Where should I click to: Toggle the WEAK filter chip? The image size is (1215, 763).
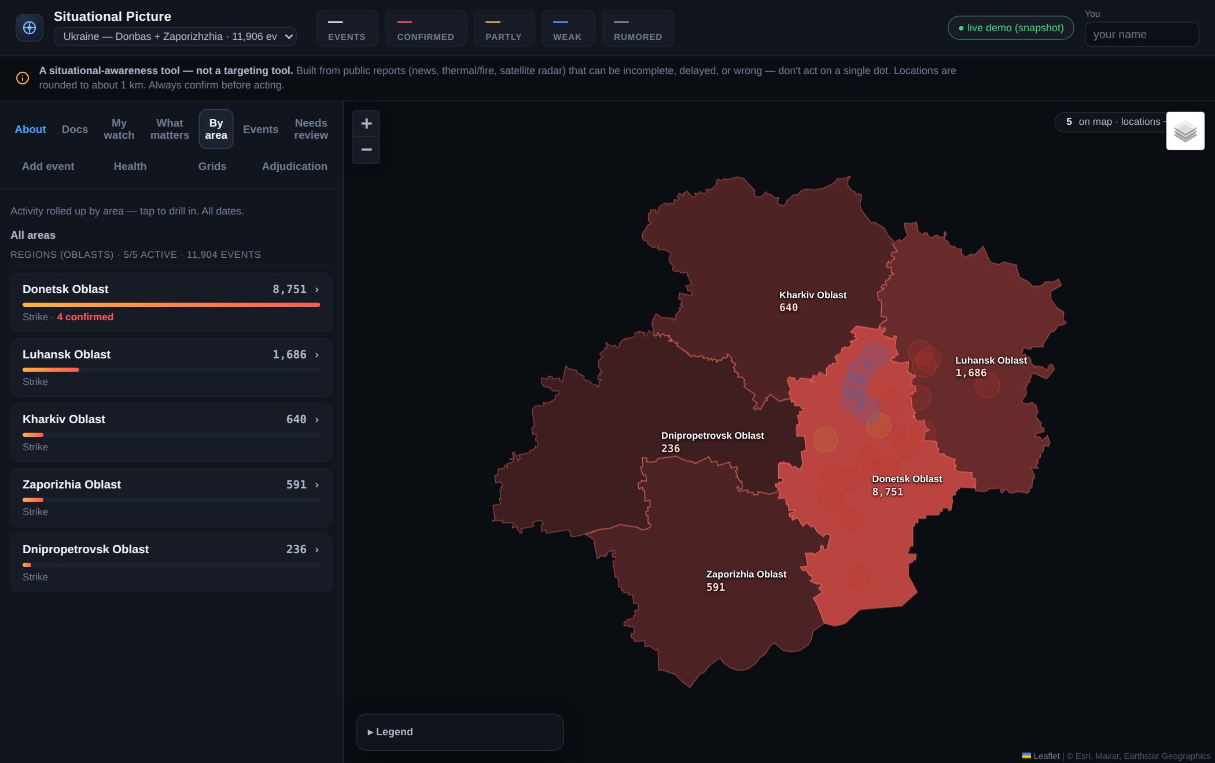[567, 28]
